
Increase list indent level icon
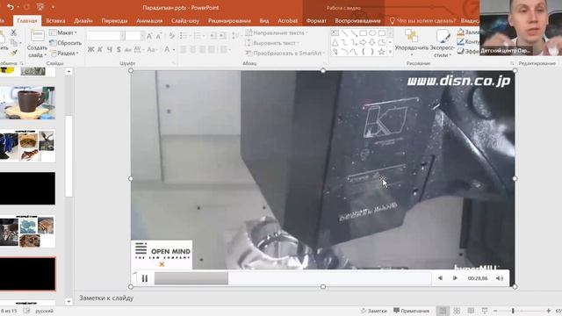pyautogui.click(x=223, y=35)
